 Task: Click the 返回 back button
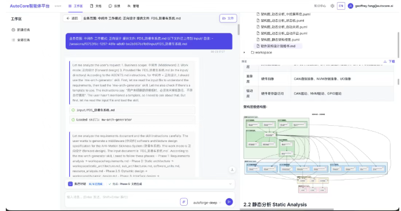(72, 19)
